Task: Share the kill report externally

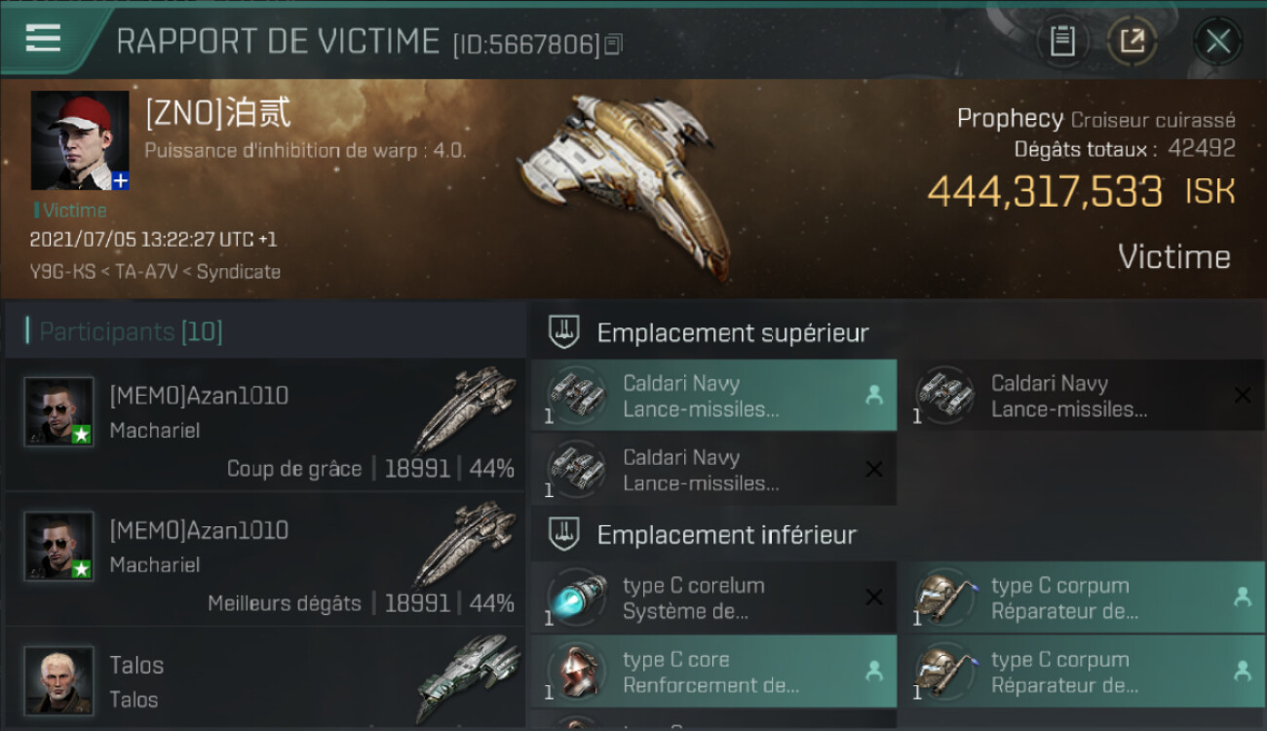Action: pyautogui.click(x=1133, y=41)
